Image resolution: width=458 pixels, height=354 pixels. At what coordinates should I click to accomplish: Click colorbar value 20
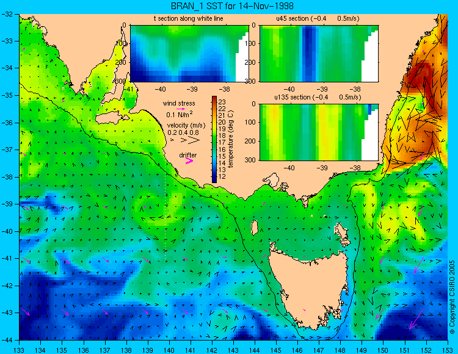222,122
